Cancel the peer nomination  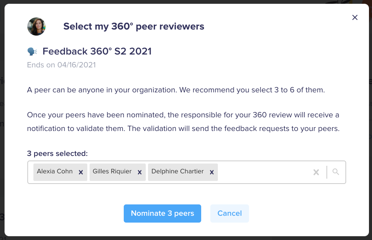click(229, 213)
